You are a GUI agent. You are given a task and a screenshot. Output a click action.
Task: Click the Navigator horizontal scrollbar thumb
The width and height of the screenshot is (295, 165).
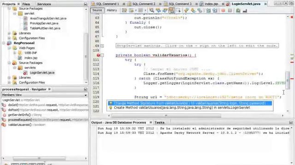pyautogui.click(x=39, y=159)
